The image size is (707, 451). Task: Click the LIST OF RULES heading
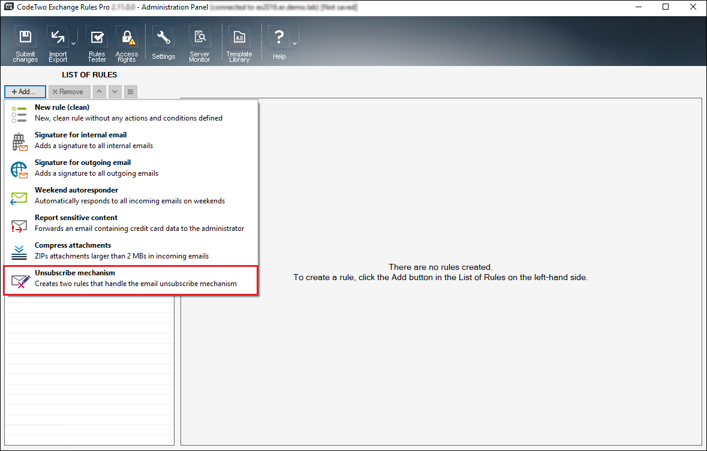tap(89, 75)
